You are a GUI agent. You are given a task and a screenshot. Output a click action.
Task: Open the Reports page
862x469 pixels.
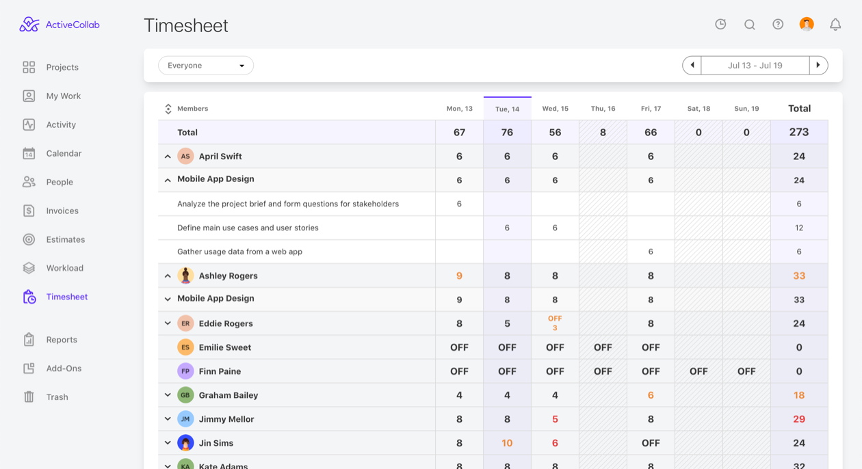click(x=62, y=340)
